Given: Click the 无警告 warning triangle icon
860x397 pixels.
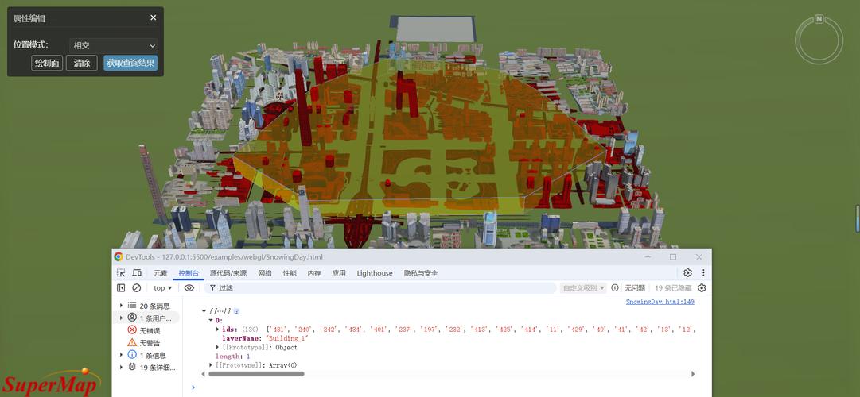Looking at the screenshot, I should [131, 343].
